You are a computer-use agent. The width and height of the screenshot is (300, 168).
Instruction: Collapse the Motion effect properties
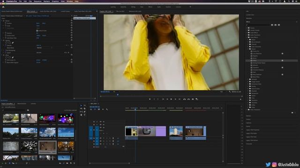2,21
